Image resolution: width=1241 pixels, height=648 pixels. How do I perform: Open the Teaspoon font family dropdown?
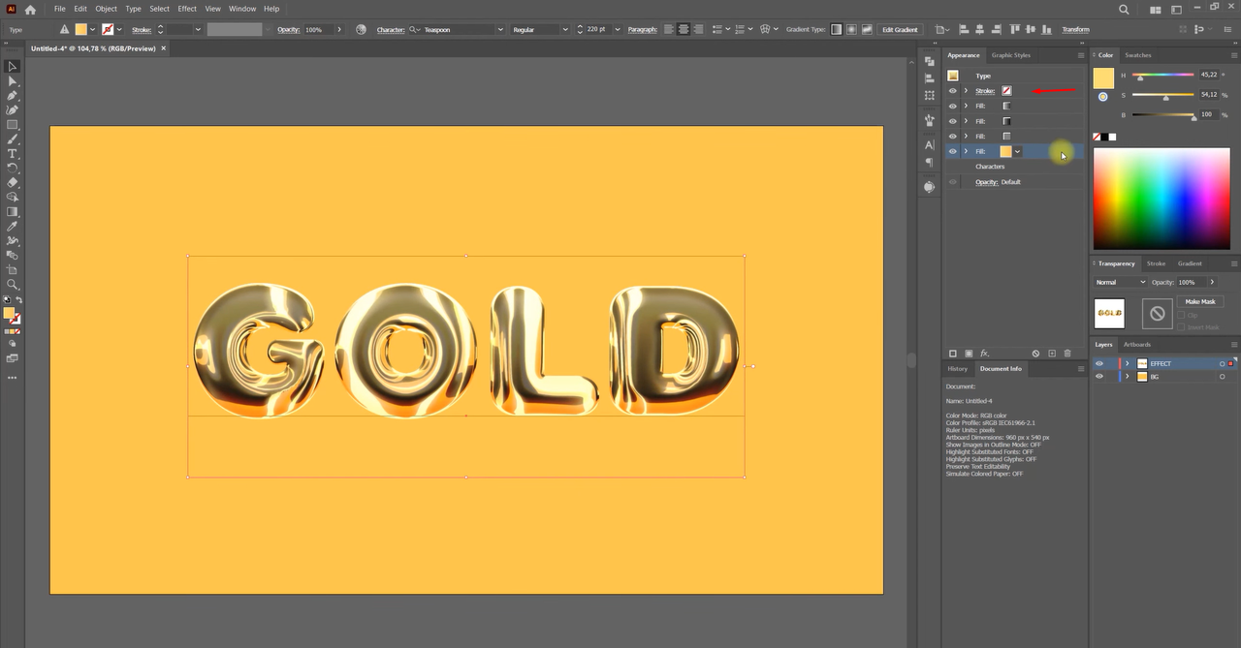500,29
